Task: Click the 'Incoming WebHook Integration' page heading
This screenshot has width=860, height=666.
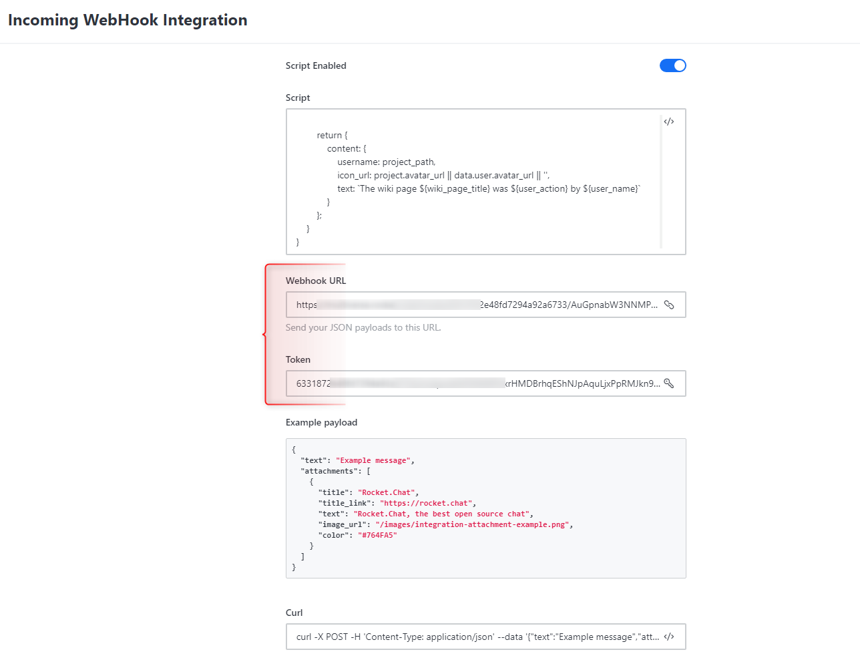Action: (128, 20)
